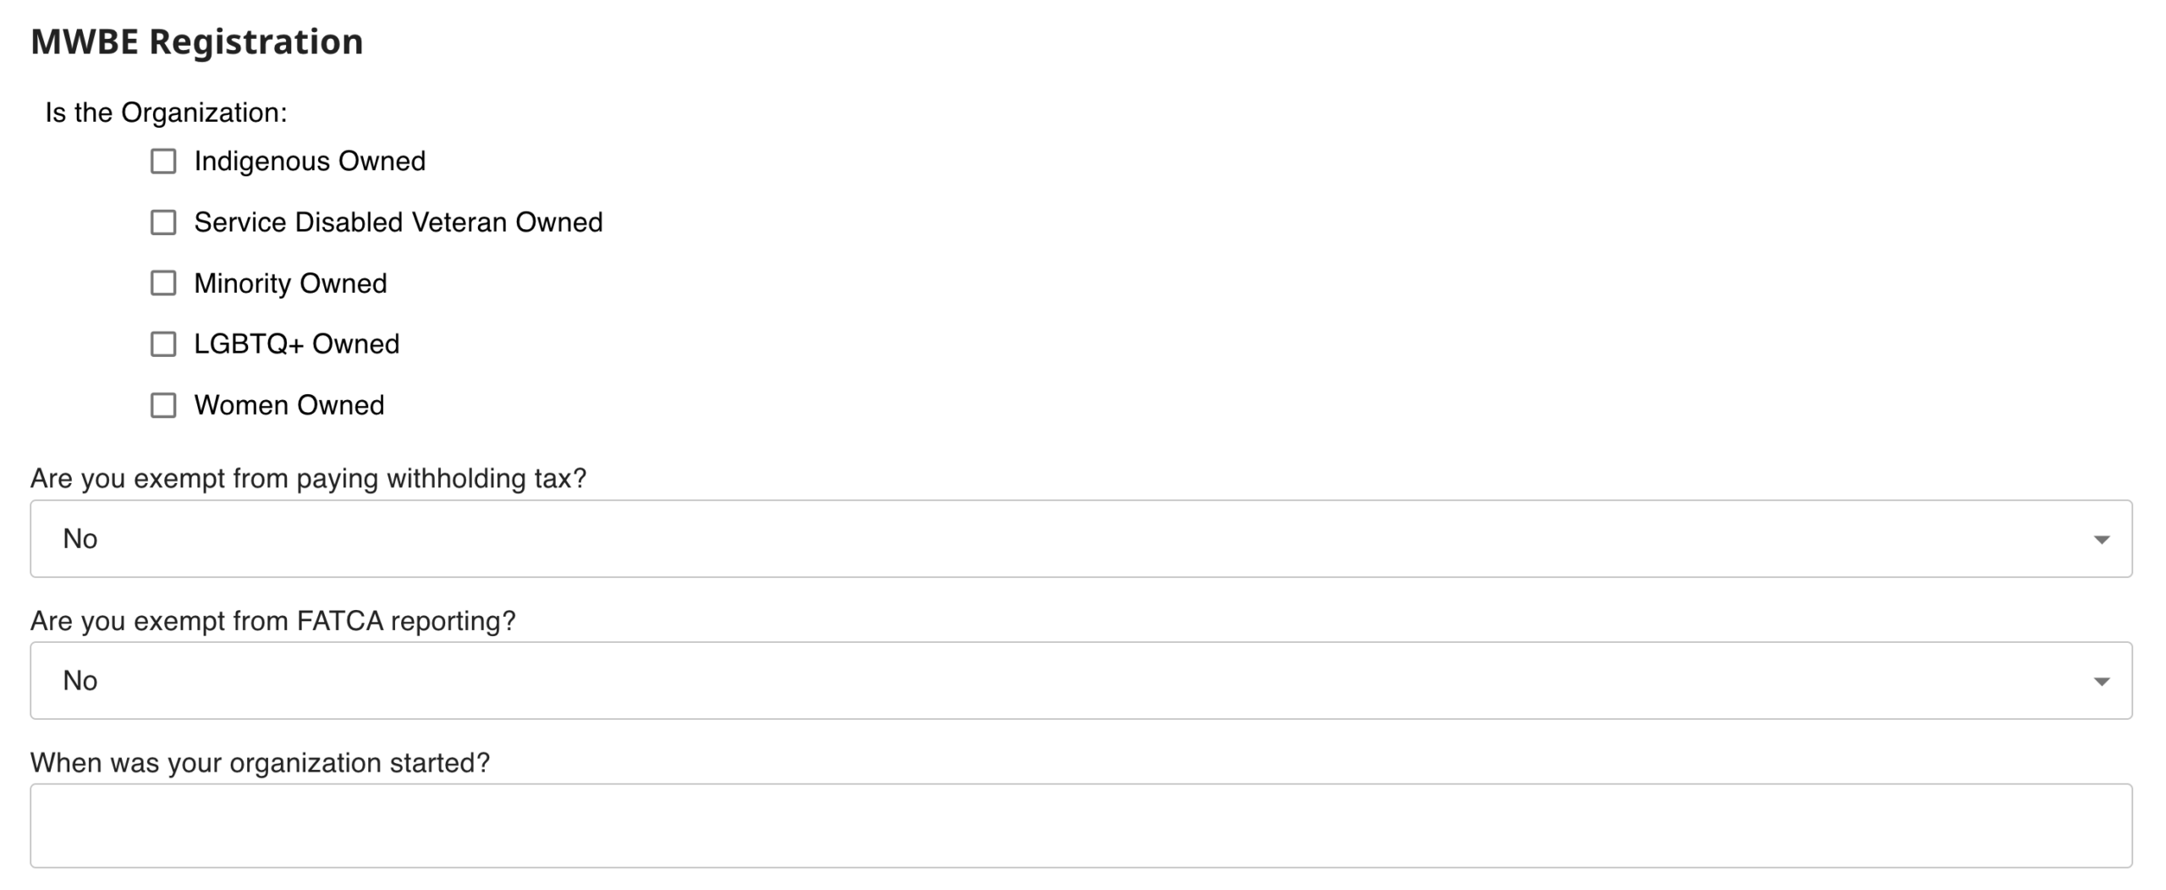Tick the Indigenous Owned checkbox
The image size is (2166, 890).
[x=163, y=162]
